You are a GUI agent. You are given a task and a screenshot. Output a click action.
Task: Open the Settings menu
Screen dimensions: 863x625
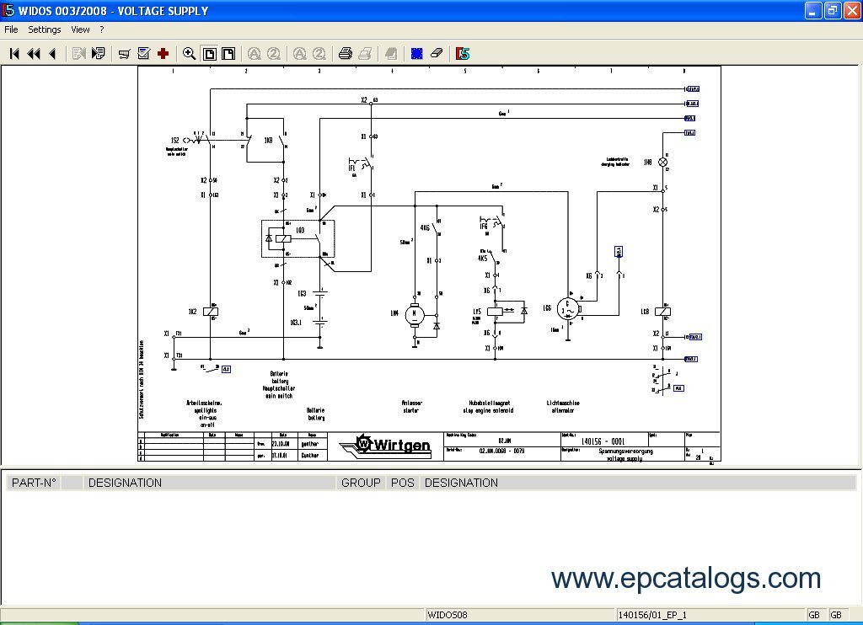point(45,29)
